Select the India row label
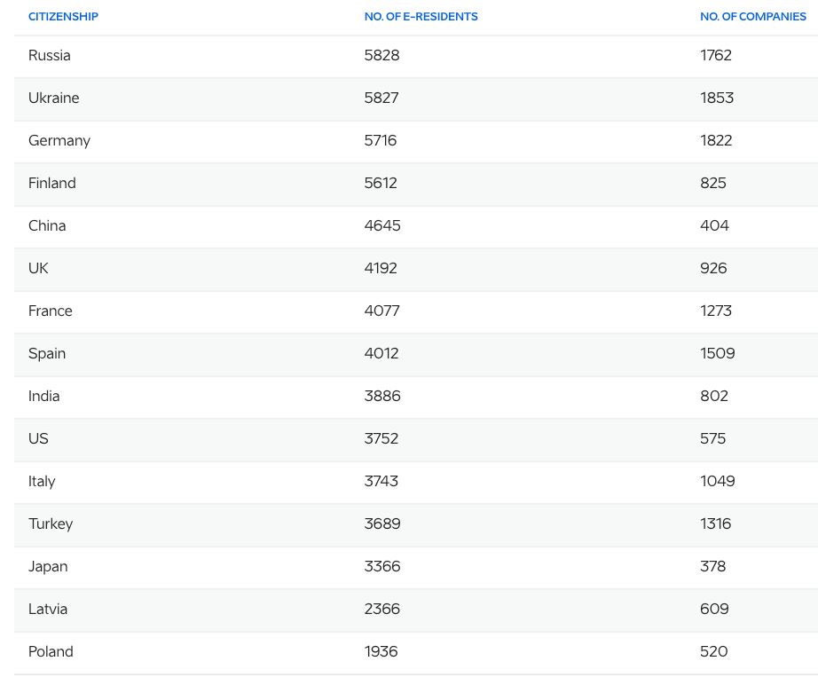818x677 pixels. click(x=44, y=396)
